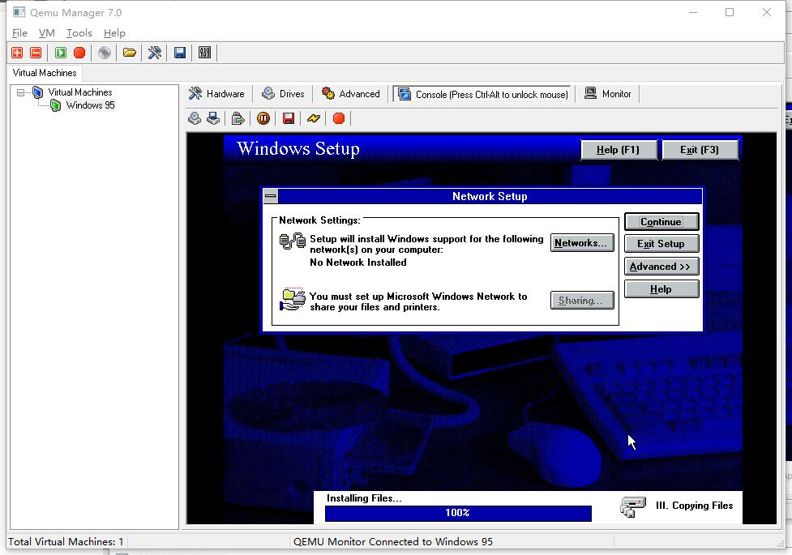Open the Help menu in menu bar

click(x=114, y=33)
